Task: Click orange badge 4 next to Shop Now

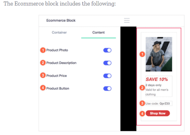Action: (x=142, y=113)
